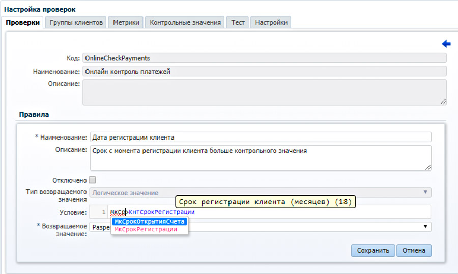Expand the Возвращаемое значение dropdown
This screenshot has width=458, height=274.
click(x=425, y=227)
